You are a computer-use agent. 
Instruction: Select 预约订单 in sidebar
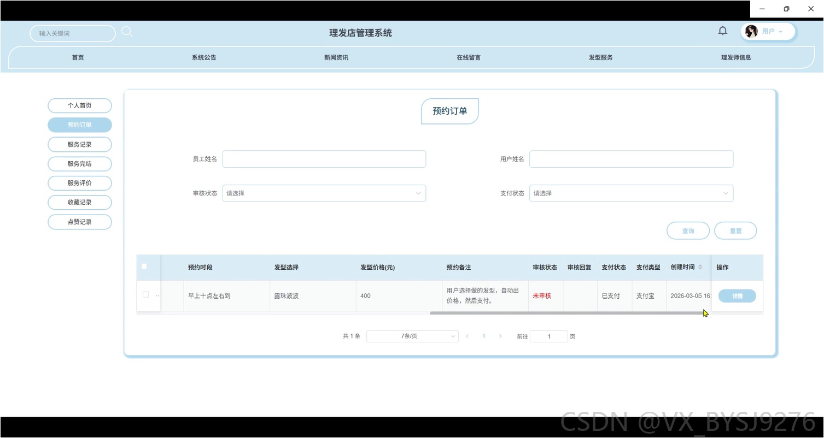(80, 125)
